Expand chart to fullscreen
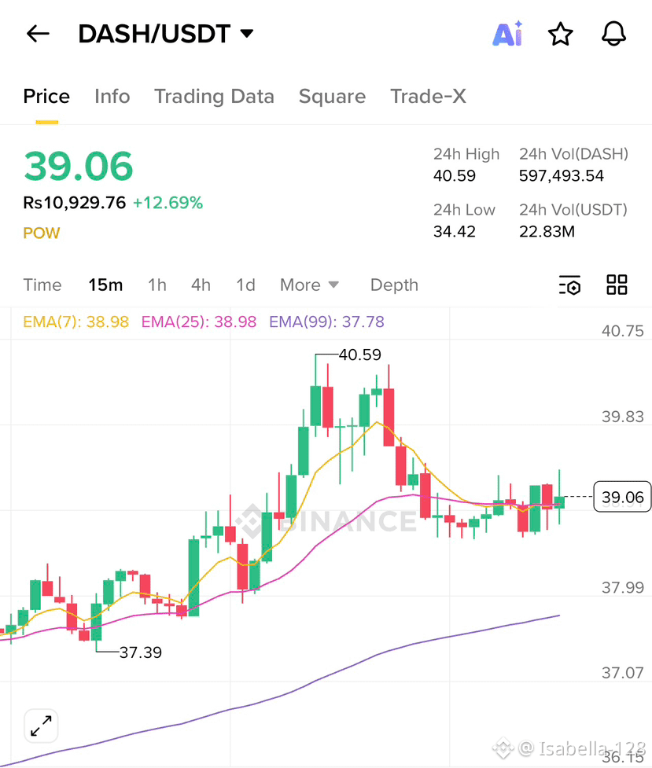The height and width of the screenshot is (768, 652). pyautogui.click(x=41, y=726)
